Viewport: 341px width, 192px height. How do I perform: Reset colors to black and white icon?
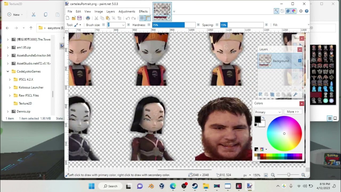[x=256, y=125]
